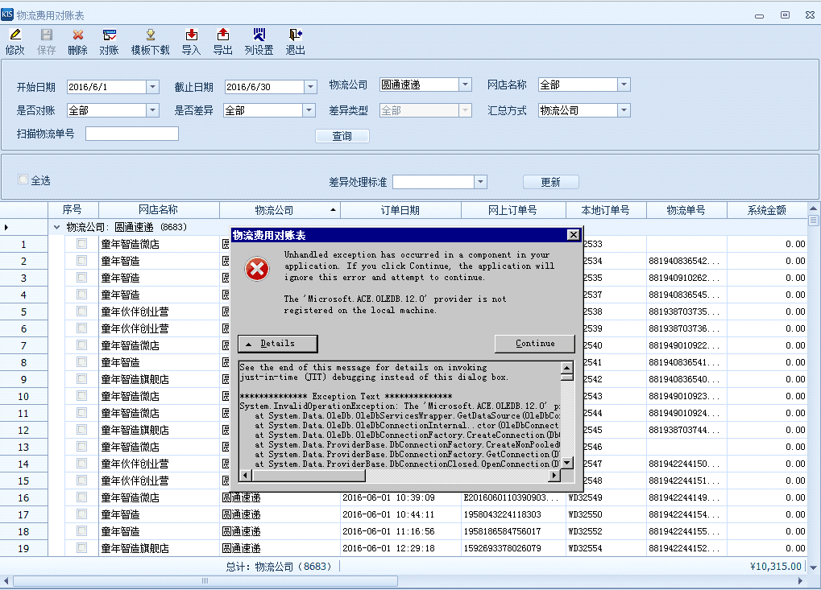Toggle the 全选 select-all checkbox

pyautogui.click(x=23, y=180)
